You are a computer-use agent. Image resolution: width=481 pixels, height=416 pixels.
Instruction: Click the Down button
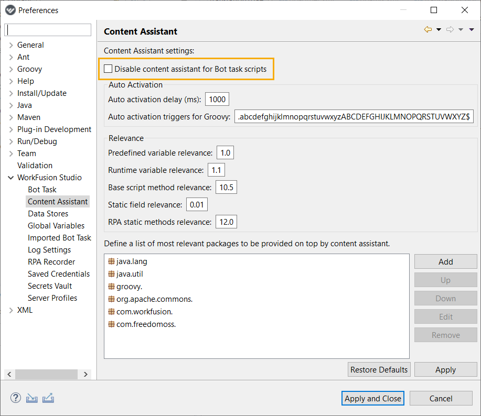tap(445, 298)
